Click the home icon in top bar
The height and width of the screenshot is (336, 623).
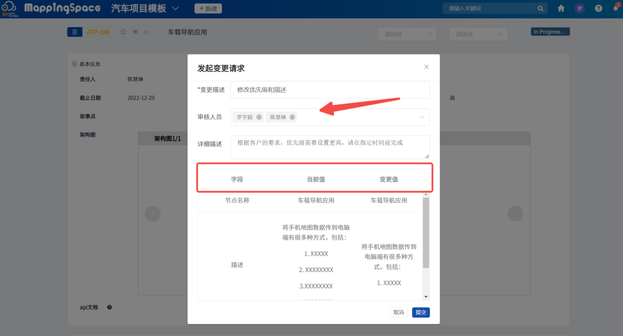[561, 9]
